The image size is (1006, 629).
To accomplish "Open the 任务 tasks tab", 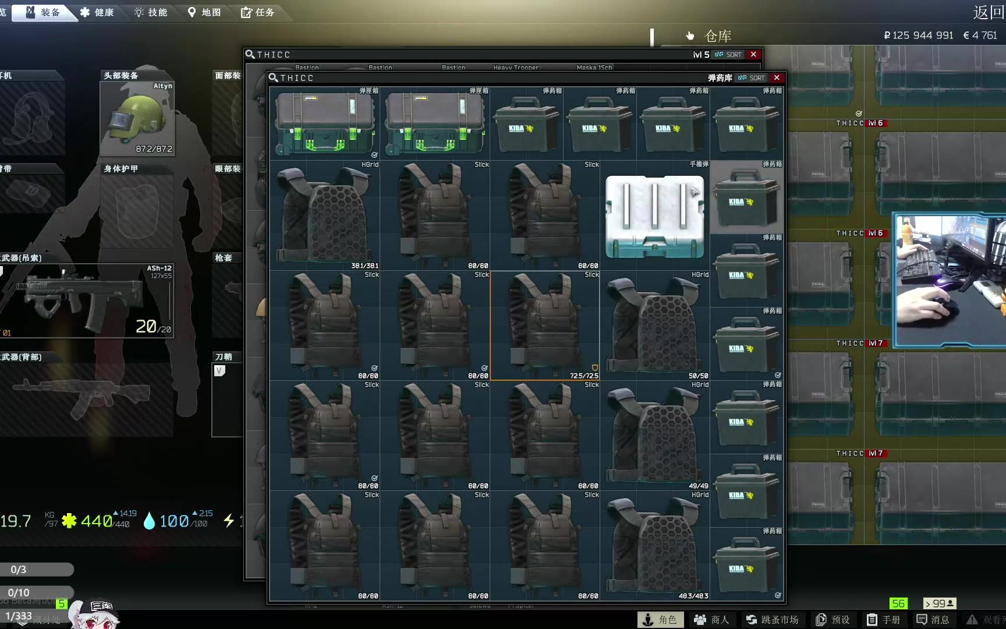I will [258, 12].
